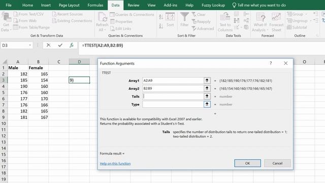Select column D header
The width and height of the screenshot is (325, 183).
click(x=79, y=62)
